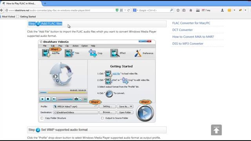
Task: Click the yellow-black extension icon at the toolbar's end
Action: pos(240,10)
